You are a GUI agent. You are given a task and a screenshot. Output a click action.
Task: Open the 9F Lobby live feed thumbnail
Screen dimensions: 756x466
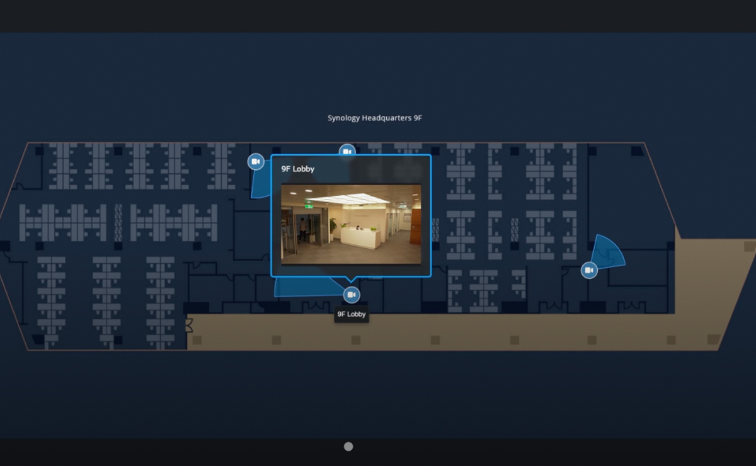(351, 224)
